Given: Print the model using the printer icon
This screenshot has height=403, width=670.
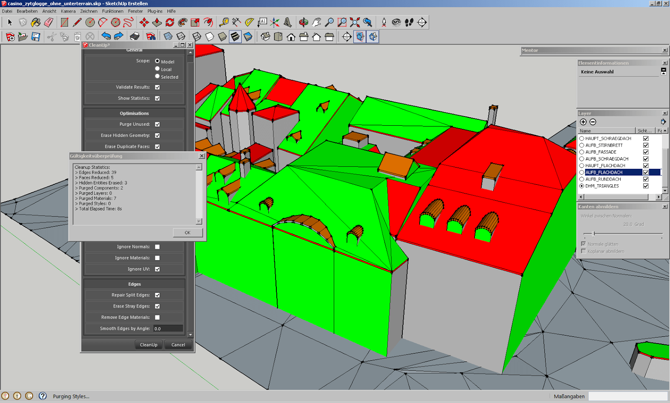Looking at the screenshot, I should tap(135, 37).
